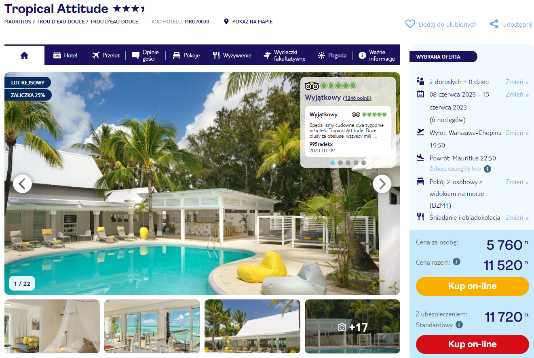Click the yellow Kup on-line button
534x358 pixels.
coord(472,286)
